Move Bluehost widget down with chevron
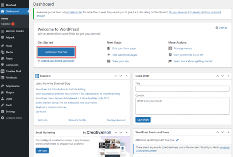This screenshot has width=233, height=157. click(x=121, y=76)
